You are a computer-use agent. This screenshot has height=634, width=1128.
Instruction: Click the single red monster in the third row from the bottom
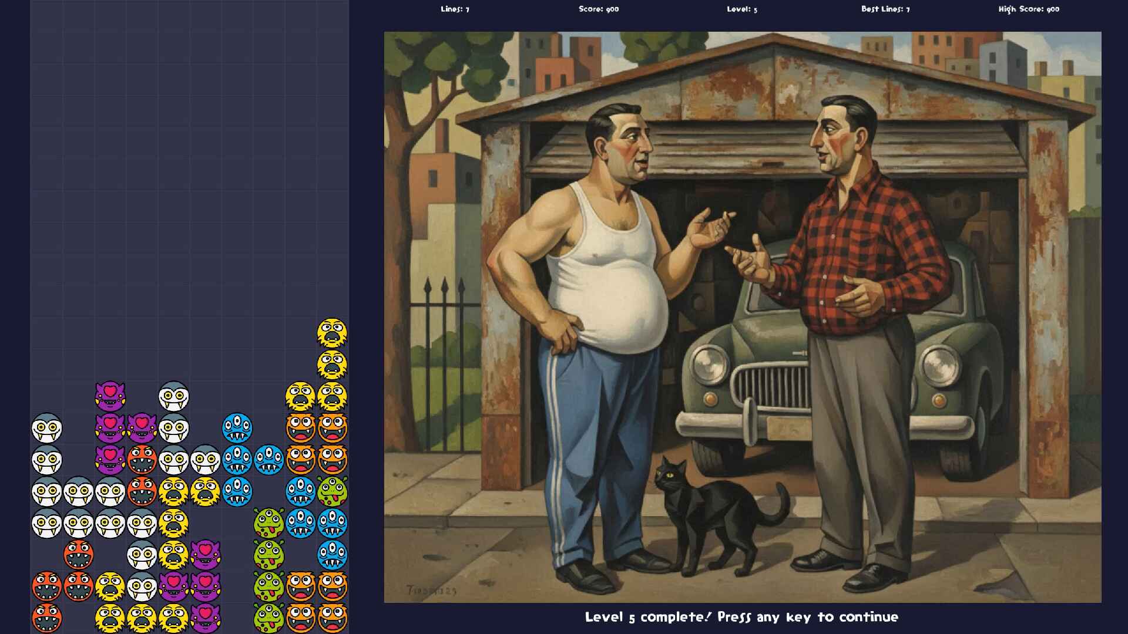[78, 555]
